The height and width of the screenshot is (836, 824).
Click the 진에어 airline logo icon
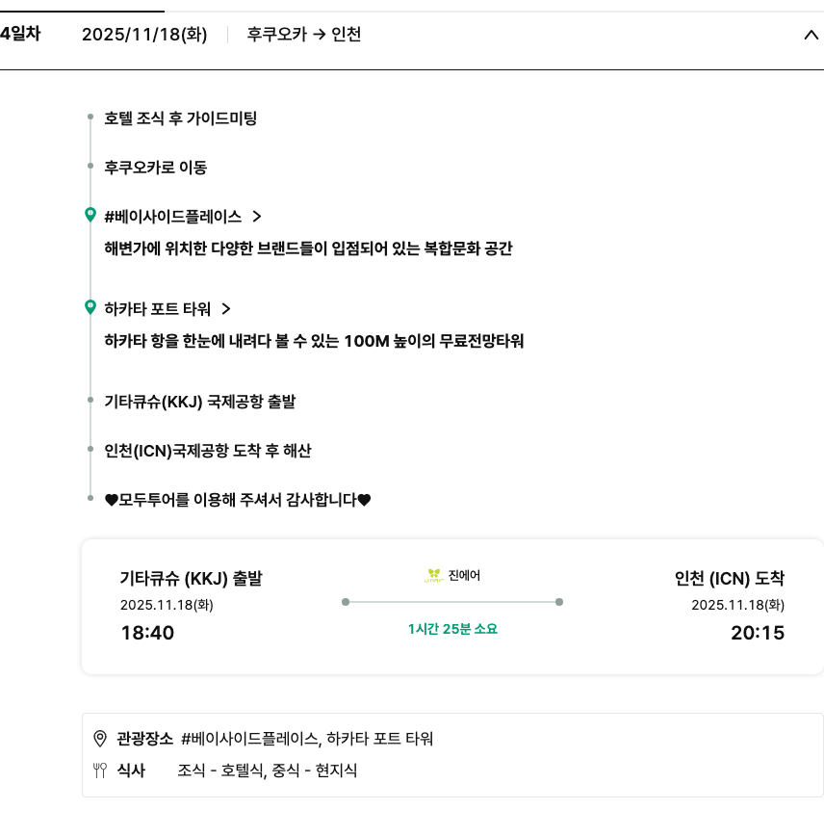click(434, 576)
